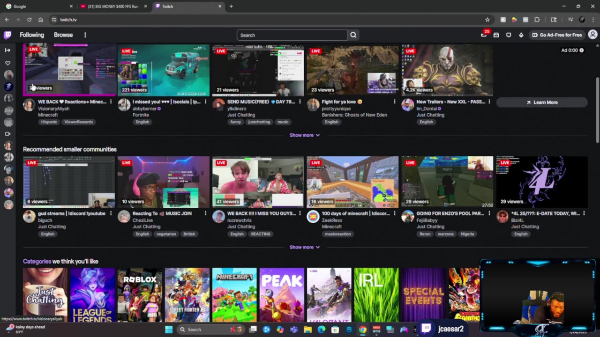600x337 pixels.
Task: Click the warzone tag under FejiiBabyy
Action: click(x=447, y=234)
